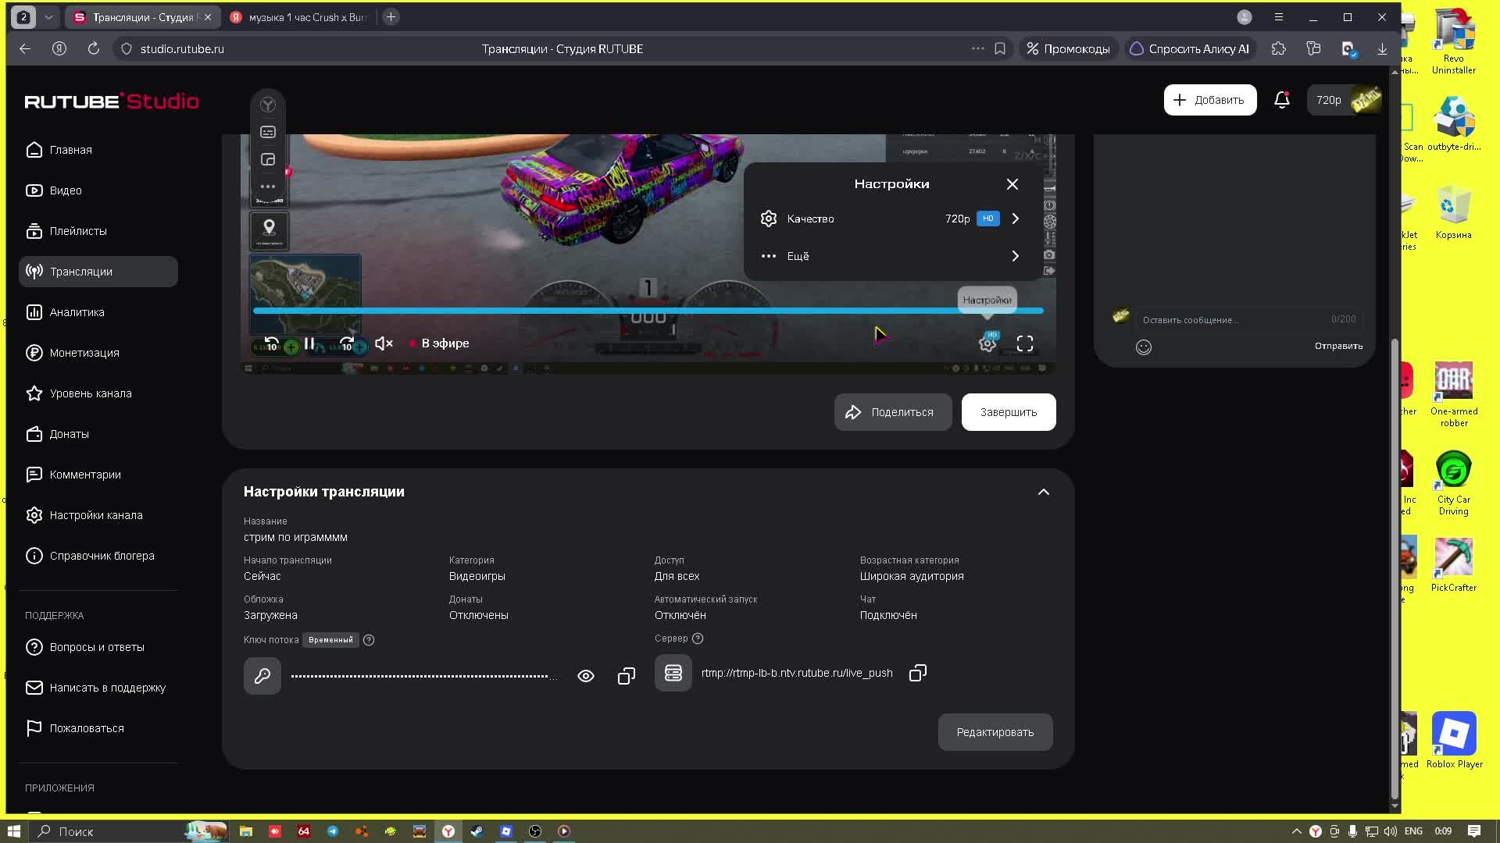Collapse the Настройки трансляции section
This screenshot has height=843, width=1500.
point(1044,492)
